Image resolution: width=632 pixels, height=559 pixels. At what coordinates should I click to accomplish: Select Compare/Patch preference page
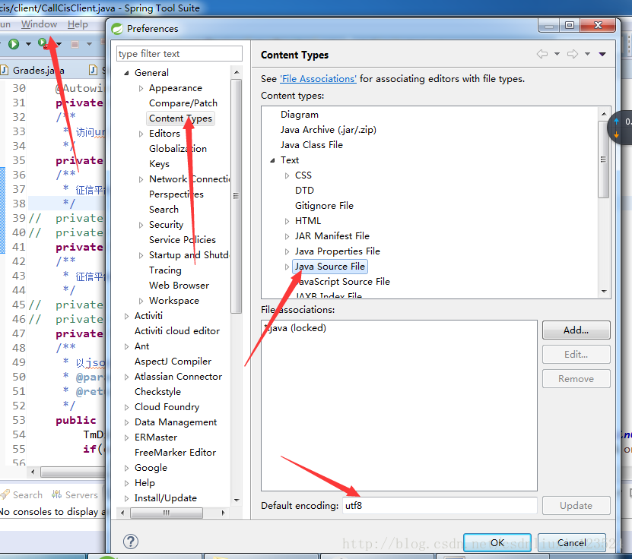tap(183, 103)
